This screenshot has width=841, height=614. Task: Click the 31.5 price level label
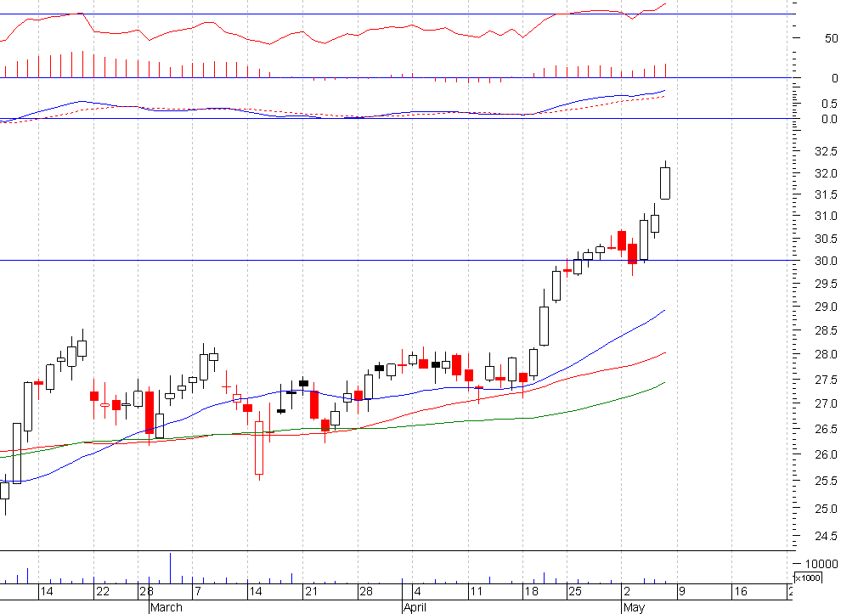826,194
